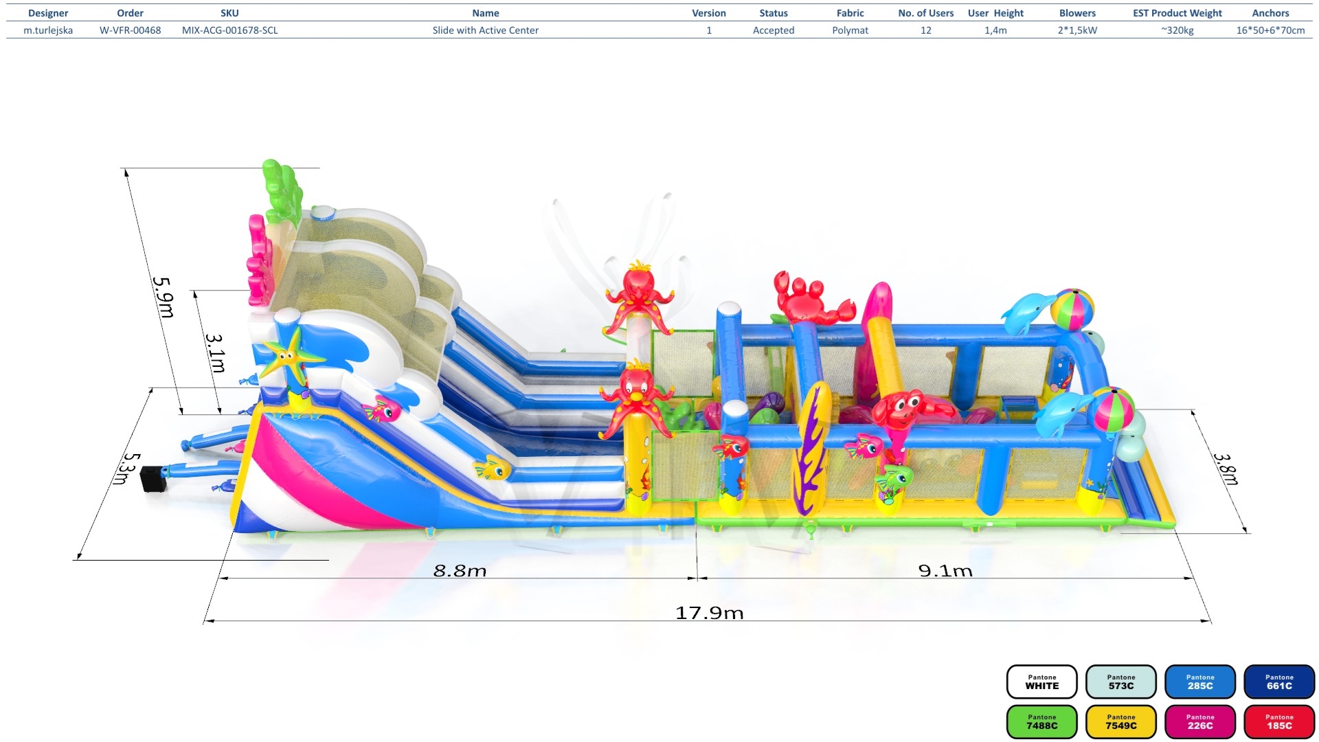
Task: Click the weight value ~320kg
Action: click(x=1177, y=30)
